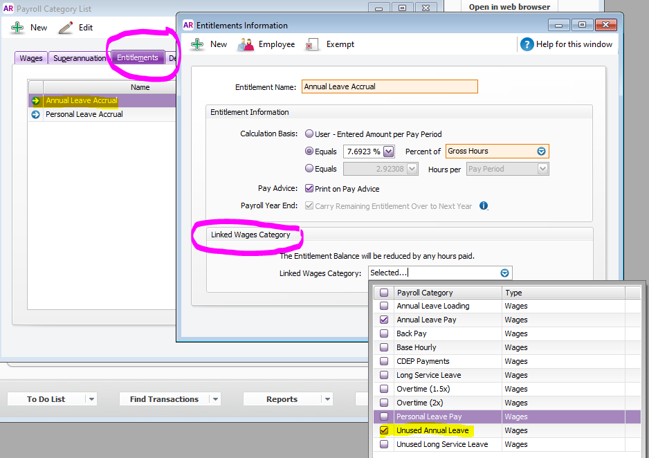Click New plus icon in Payroll Category List
The width and height of the screenshot is (649, 458).
click(17, 28)
